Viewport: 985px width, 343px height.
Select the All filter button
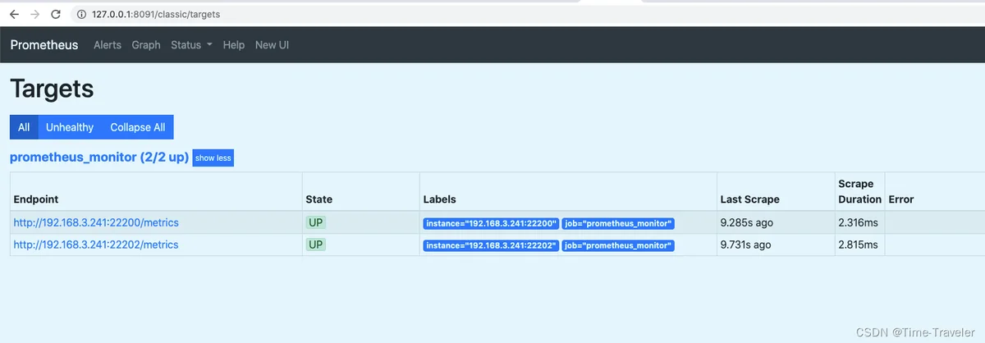[24, 127]
